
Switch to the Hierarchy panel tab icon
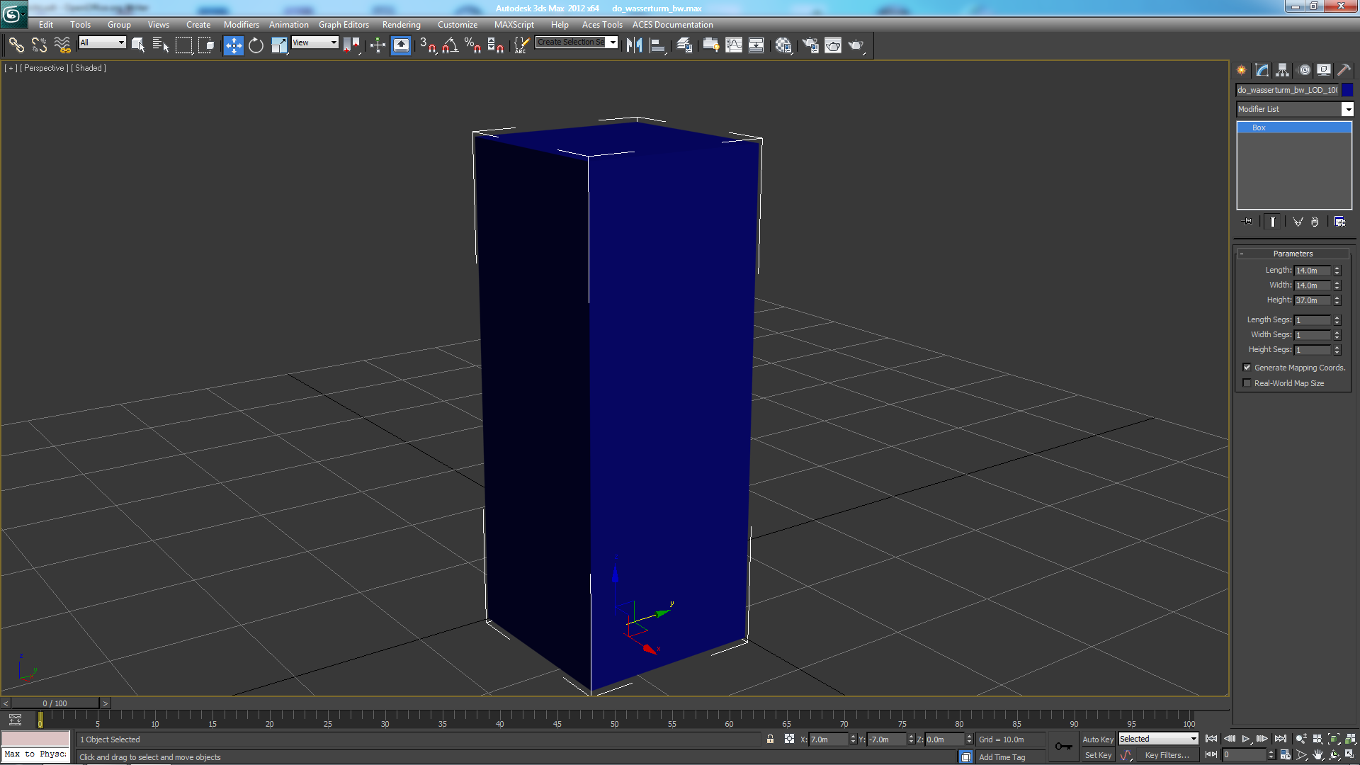[1283, 70]
